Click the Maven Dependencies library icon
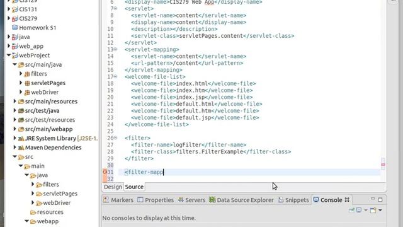 (x=21, y=148)
